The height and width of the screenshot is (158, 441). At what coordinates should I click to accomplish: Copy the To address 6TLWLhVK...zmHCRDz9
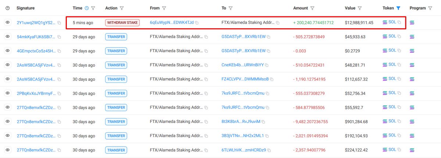coord(269,150)
